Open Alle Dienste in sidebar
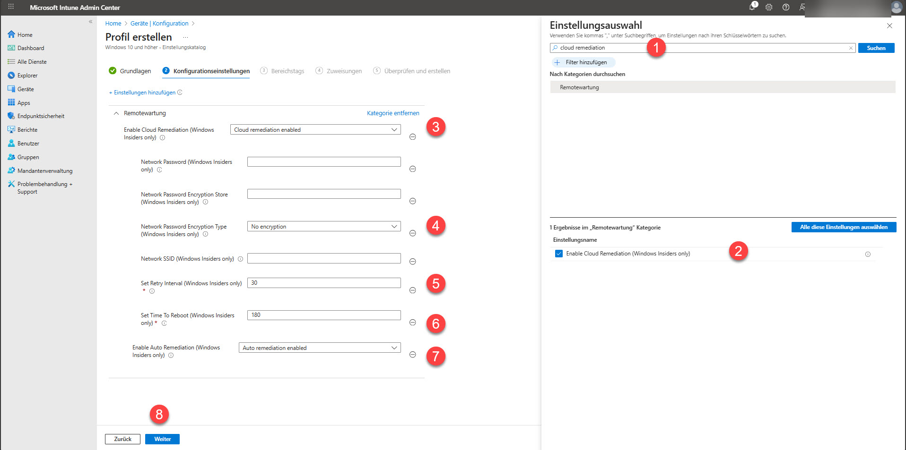Screen dimensions: 906x450 [x=32, y=62]
